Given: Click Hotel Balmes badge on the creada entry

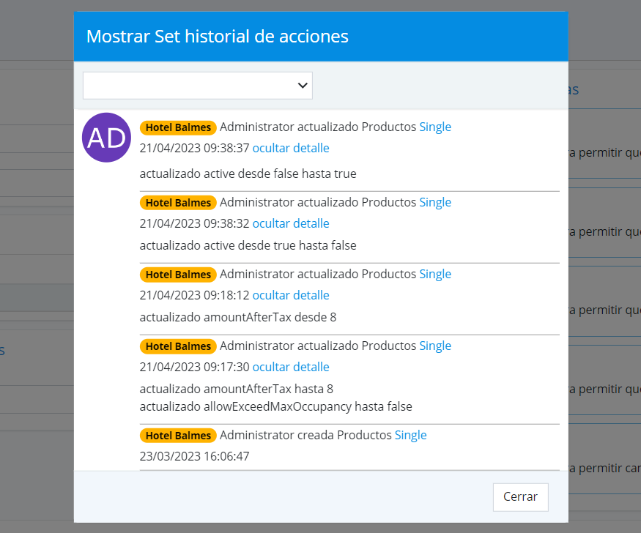Looking at the screenshot, I should (x=178, y=436).
